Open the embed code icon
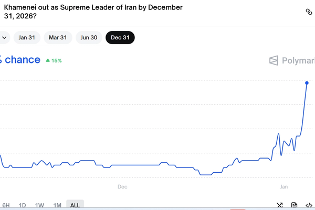This screenshot has height=210, width=315. tap(309, 205)
